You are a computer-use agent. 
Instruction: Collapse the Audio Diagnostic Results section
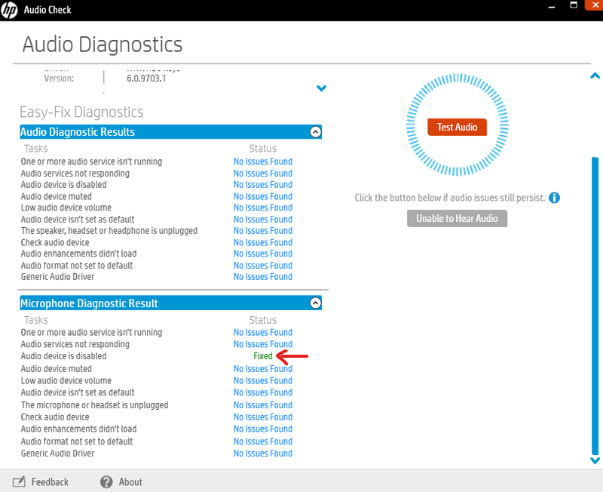316,132
